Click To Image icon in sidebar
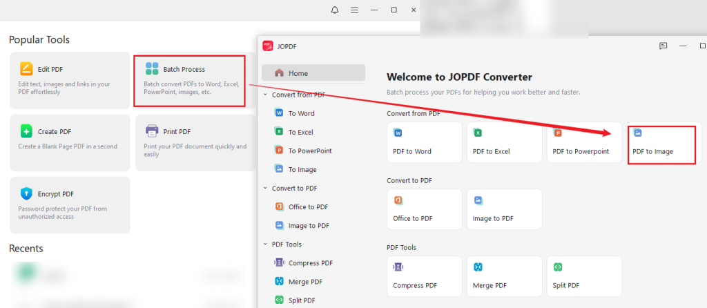The height and width of the screenshot is (308, 707). (279, 169)
